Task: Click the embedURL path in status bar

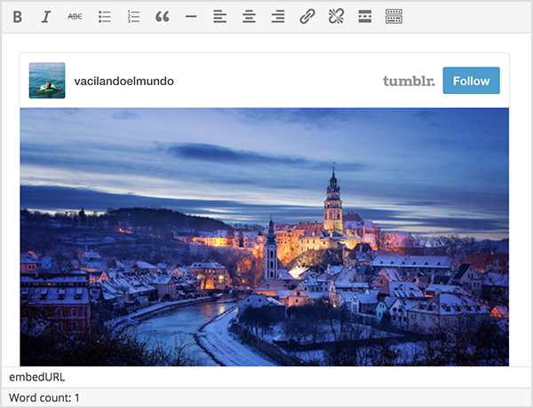Action: 32,377
